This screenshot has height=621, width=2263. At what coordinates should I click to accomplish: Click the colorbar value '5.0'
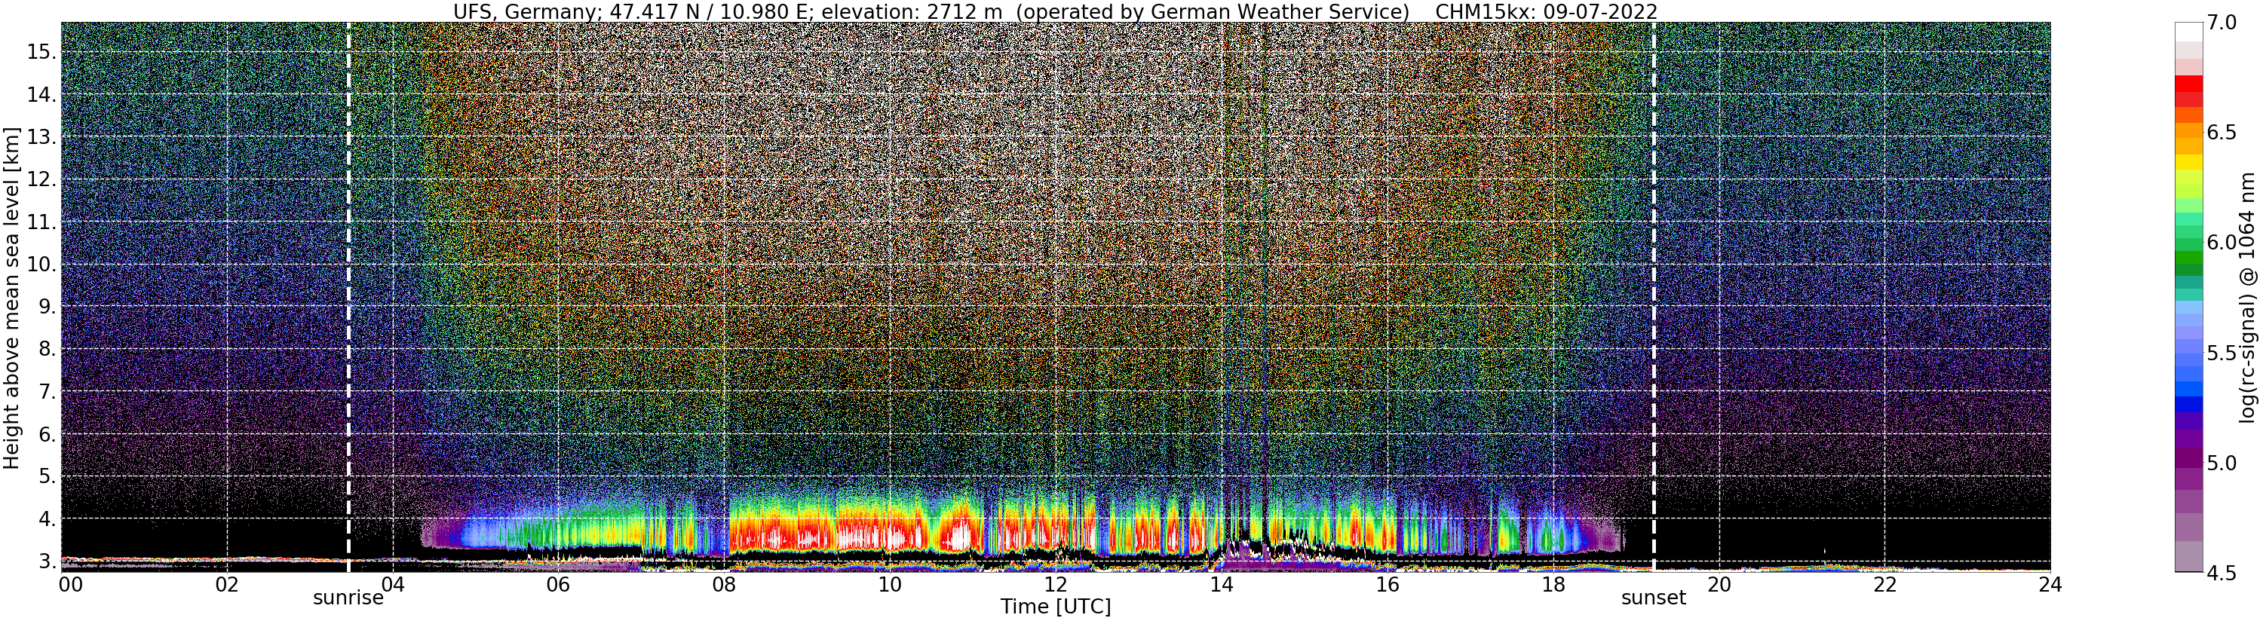point(2222,463)
